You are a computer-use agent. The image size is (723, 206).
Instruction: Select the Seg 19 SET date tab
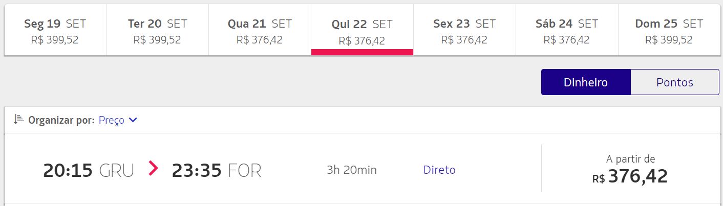[x=55, y=30]
